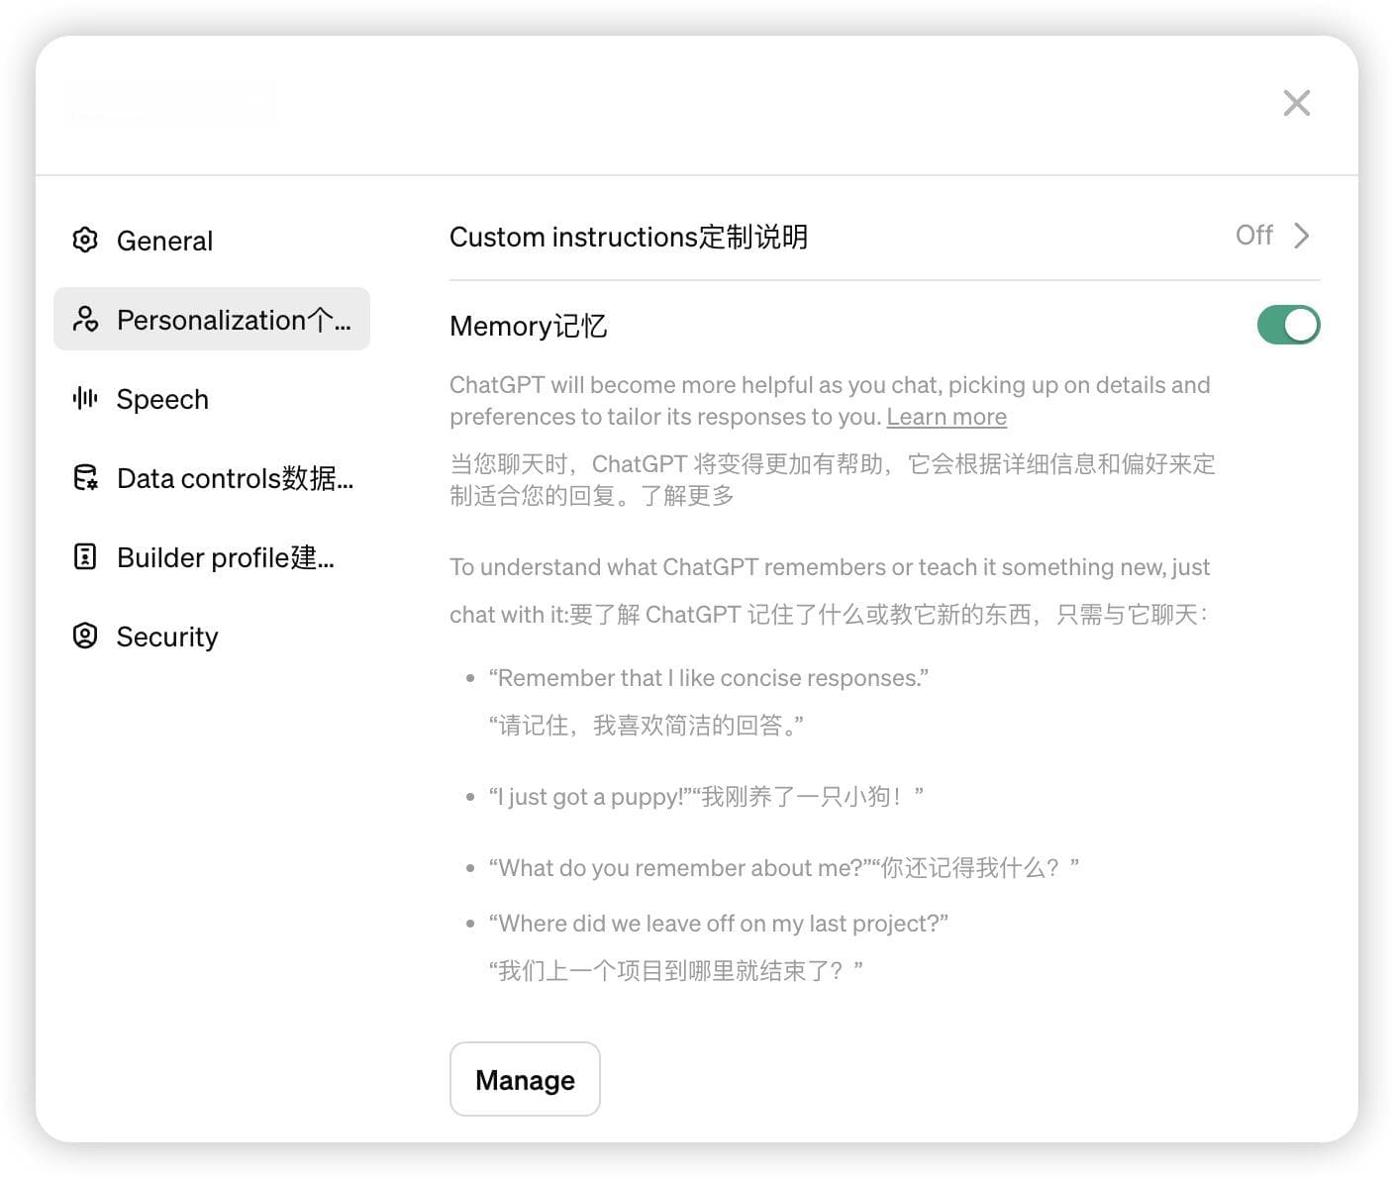The height and width of the screenshot is (1178, 1394).
Task: Click the Security shield icon
Action: click(x=85, y=636)
